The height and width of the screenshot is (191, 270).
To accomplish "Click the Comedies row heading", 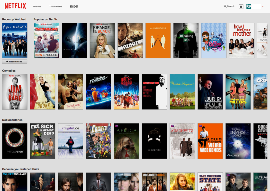I will coord(9,71).
